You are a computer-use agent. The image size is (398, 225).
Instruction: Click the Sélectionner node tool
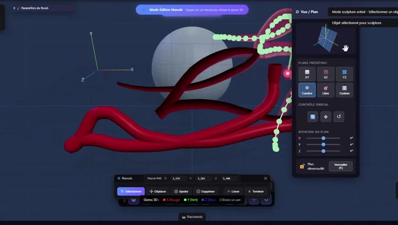(131, 191)
